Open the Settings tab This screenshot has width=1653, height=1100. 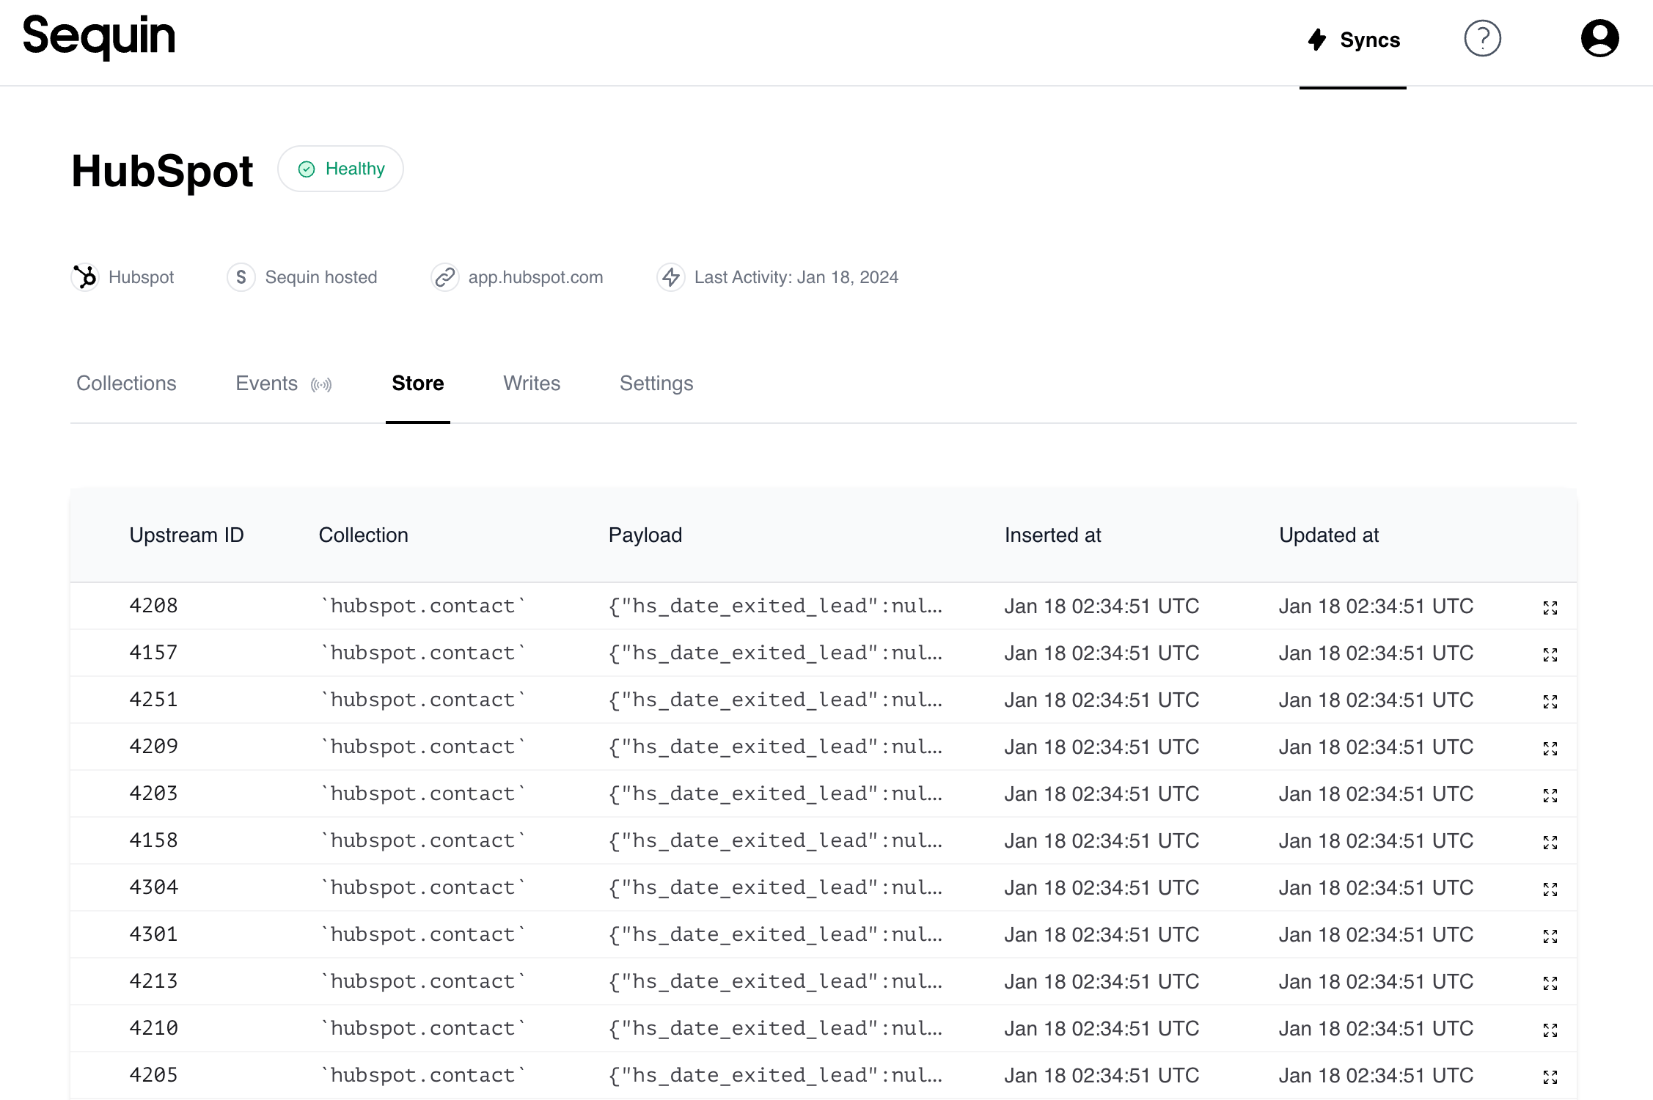(656, 384)
